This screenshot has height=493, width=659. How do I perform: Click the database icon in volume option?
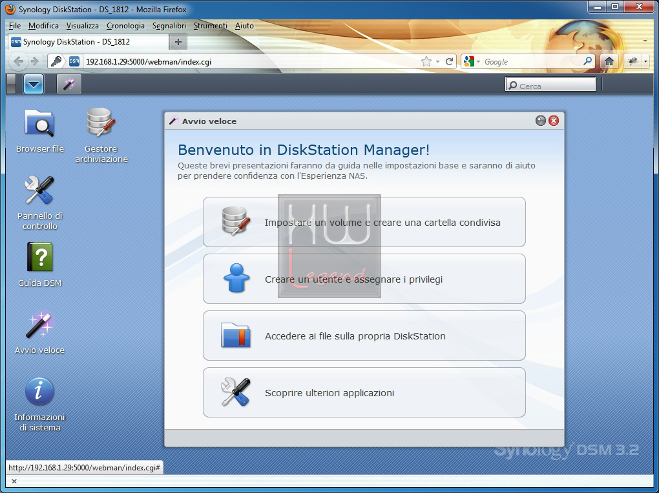click(236, 221)
